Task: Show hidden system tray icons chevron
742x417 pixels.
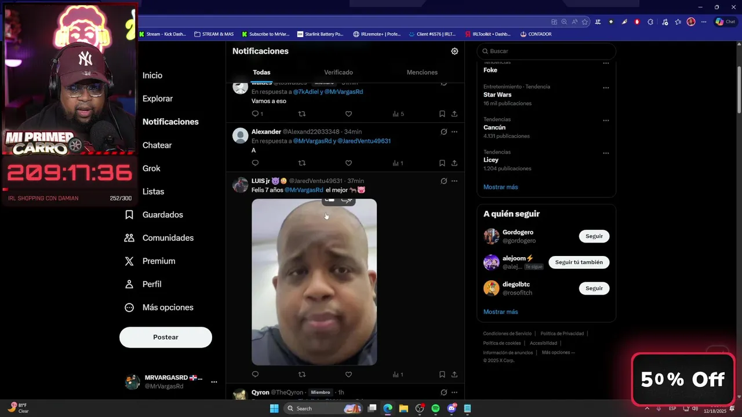Action: (647, 408)
